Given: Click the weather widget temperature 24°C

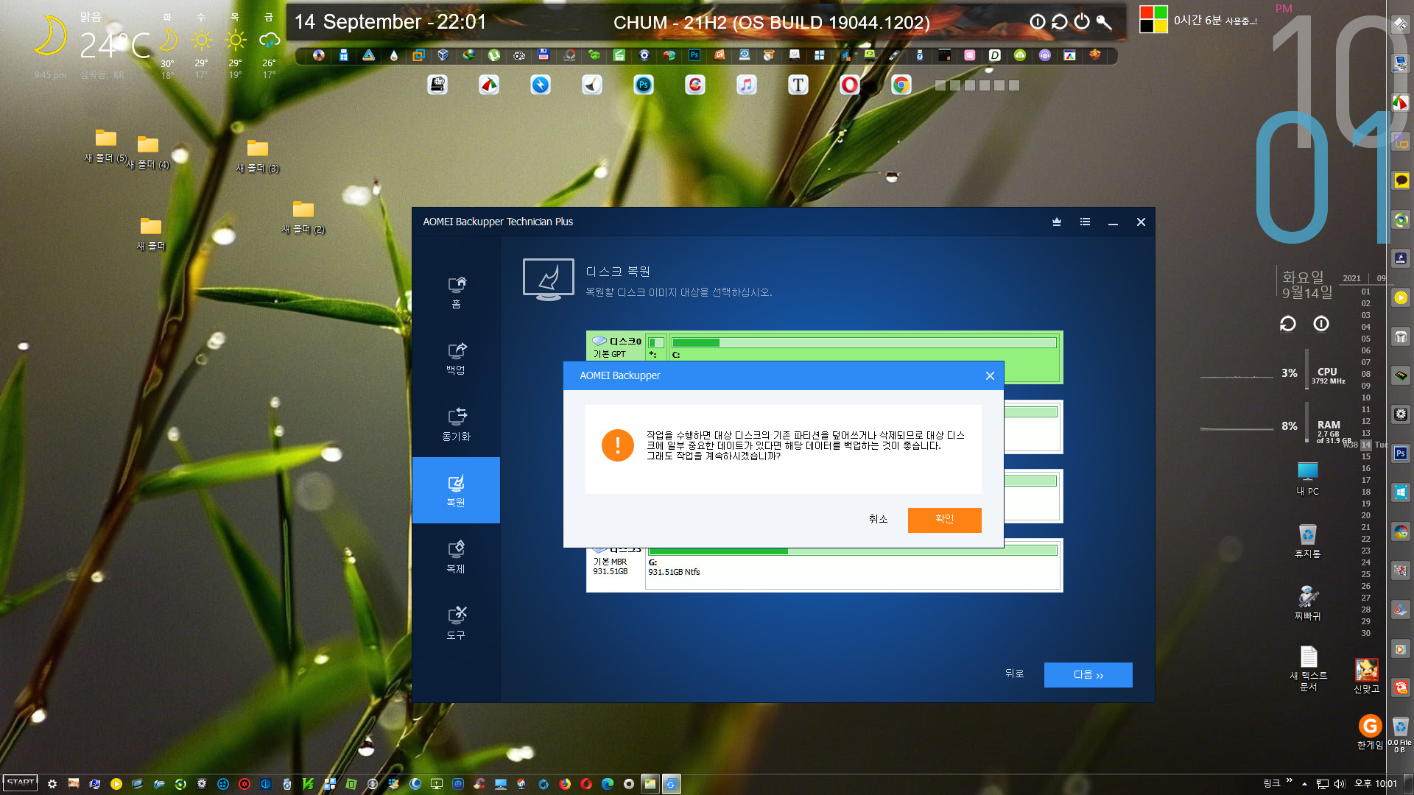Looking at the screenshot, I should tap(114, 46).
